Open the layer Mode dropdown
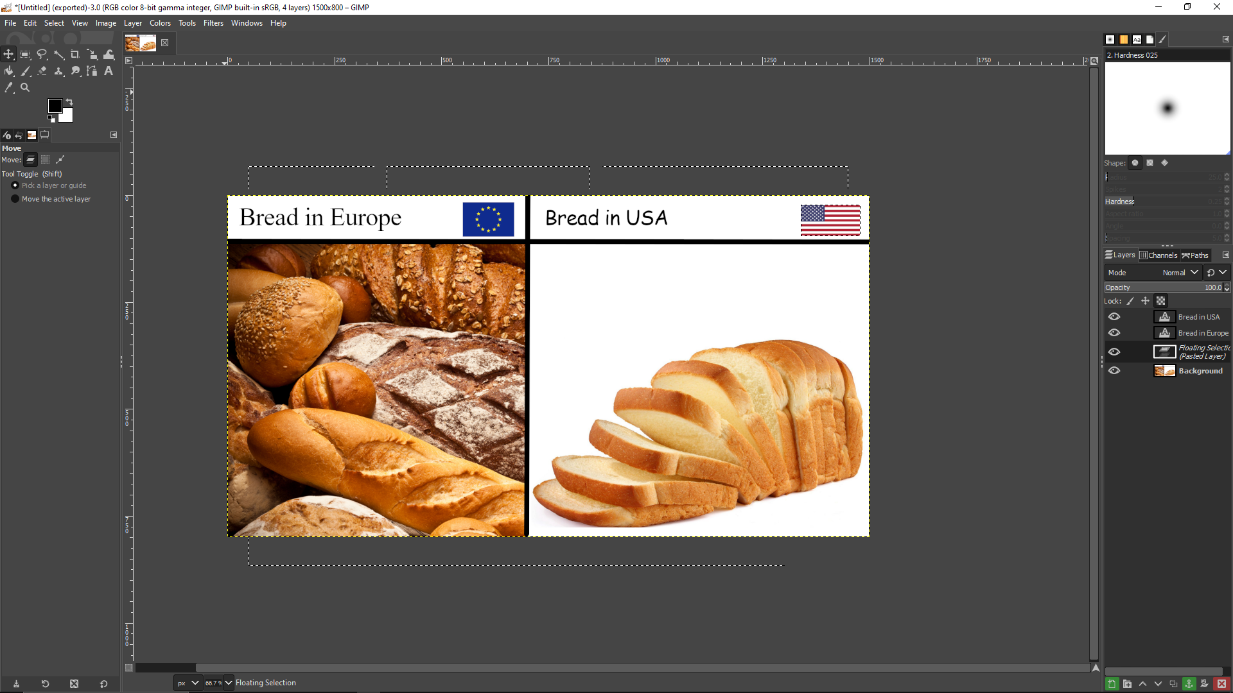The width and height of the screenshot is (1233, 693). click(1153, 273)
